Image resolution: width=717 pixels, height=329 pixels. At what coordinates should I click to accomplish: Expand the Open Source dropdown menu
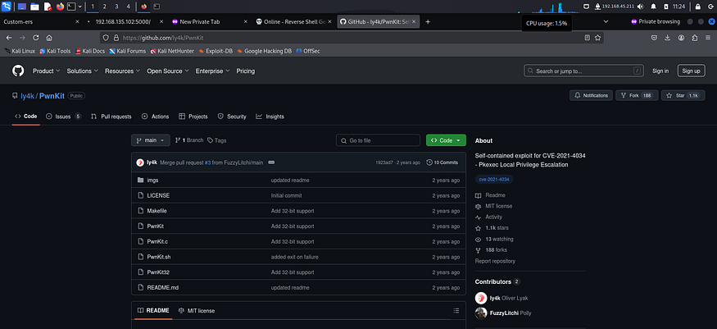[168, 71]
